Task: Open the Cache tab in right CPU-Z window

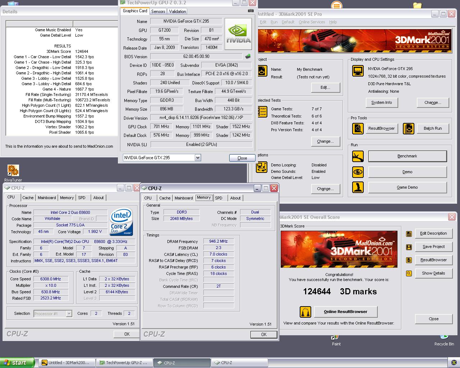Action: pos(165,198)
